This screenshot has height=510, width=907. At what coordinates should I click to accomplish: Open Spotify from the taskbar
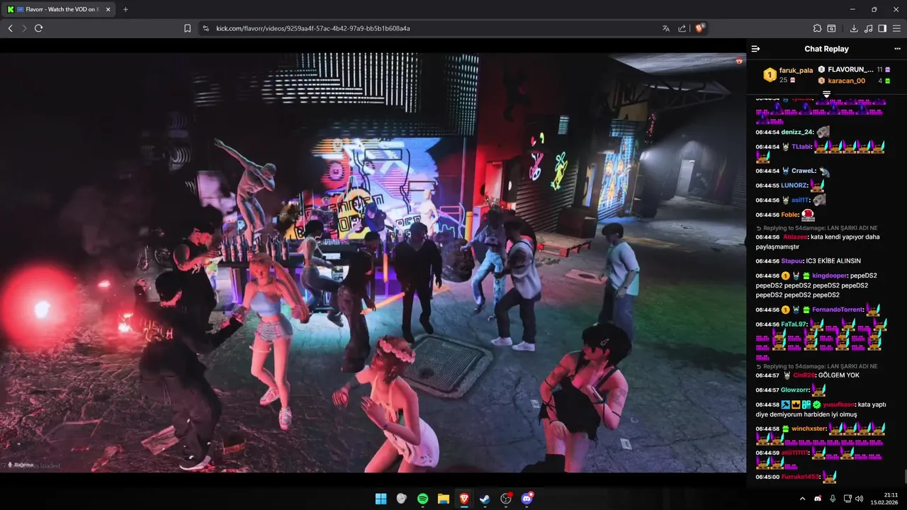click(422, 499)
